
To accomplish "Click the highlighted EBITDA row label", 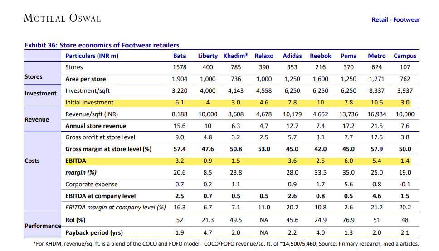I will [x=76, y=161].
